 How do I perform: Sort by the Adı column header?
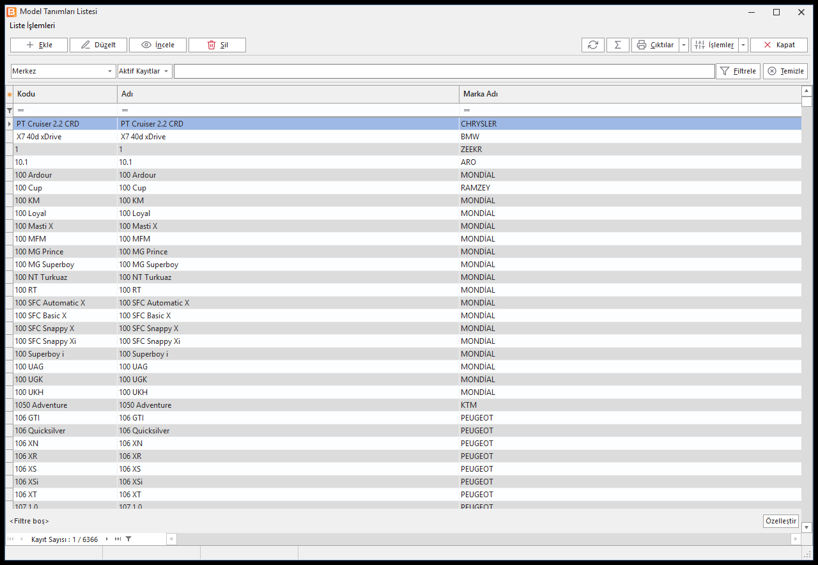coord(288,94)
